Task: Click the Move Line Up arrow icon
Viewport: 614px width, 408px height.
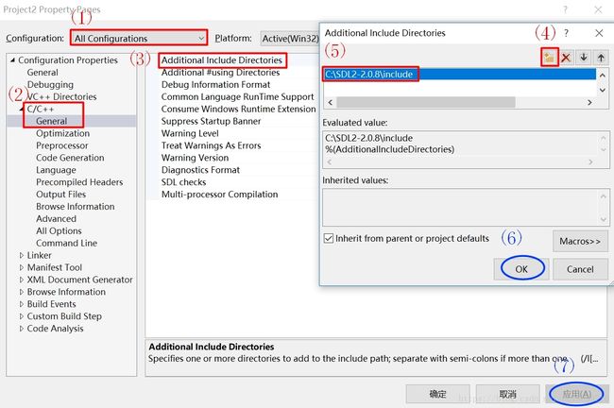Action: pos(601,58)
